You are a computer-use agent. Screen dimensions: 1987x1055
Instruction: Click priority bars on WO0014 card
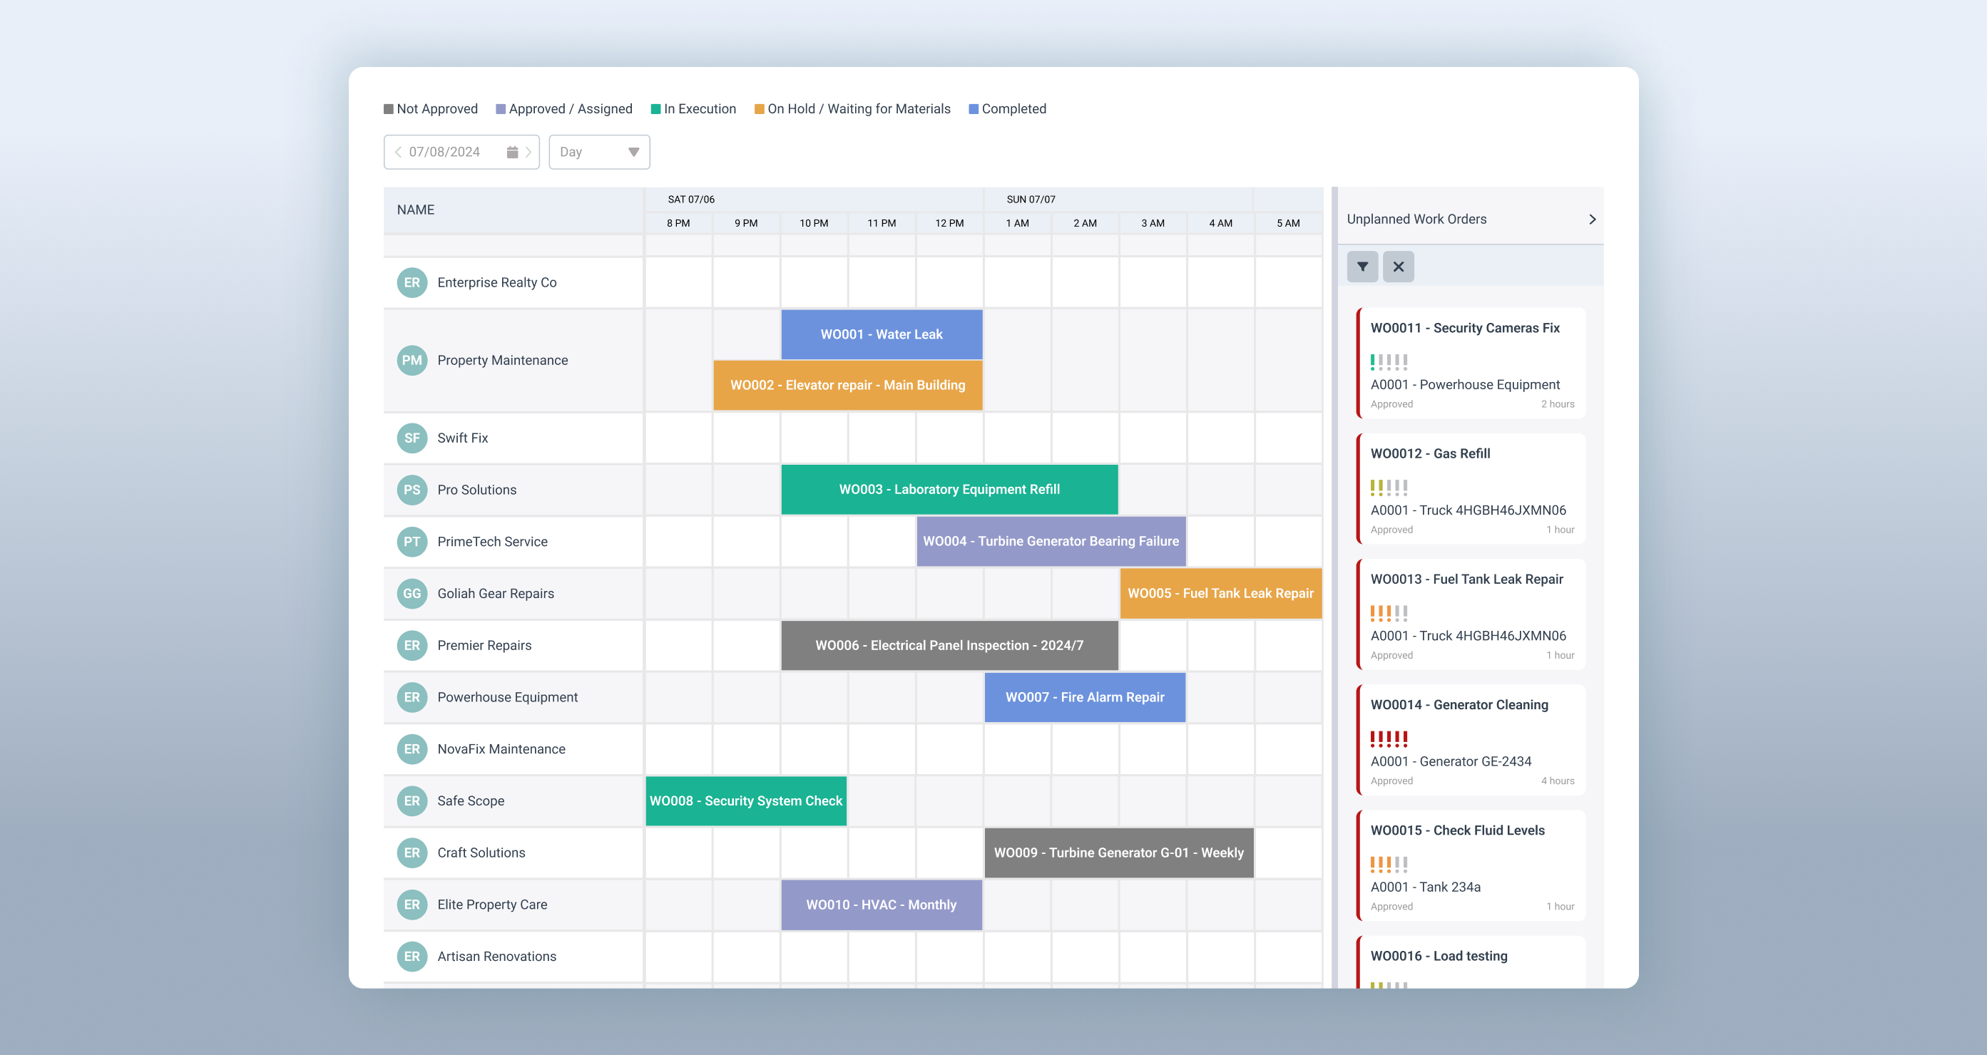pos(1389,738)
